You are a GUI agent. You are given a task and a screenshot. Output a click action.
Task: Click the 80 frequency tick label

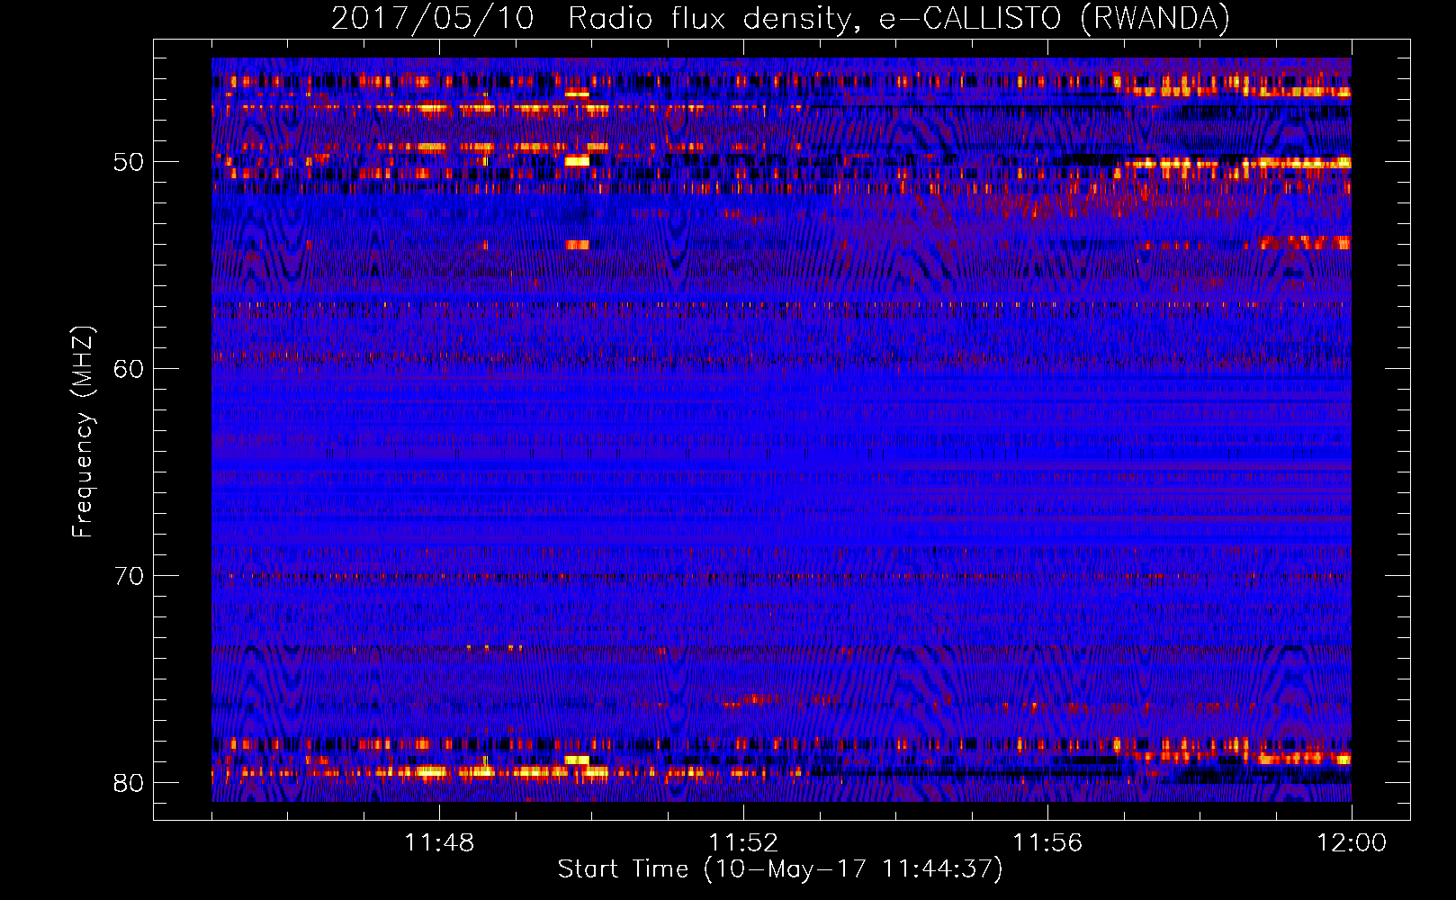point(129,783)
